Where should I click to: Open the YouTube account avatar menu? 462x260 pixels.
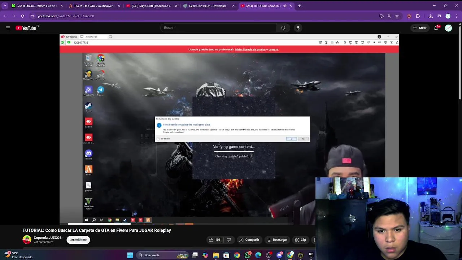[x=448, y=28]
